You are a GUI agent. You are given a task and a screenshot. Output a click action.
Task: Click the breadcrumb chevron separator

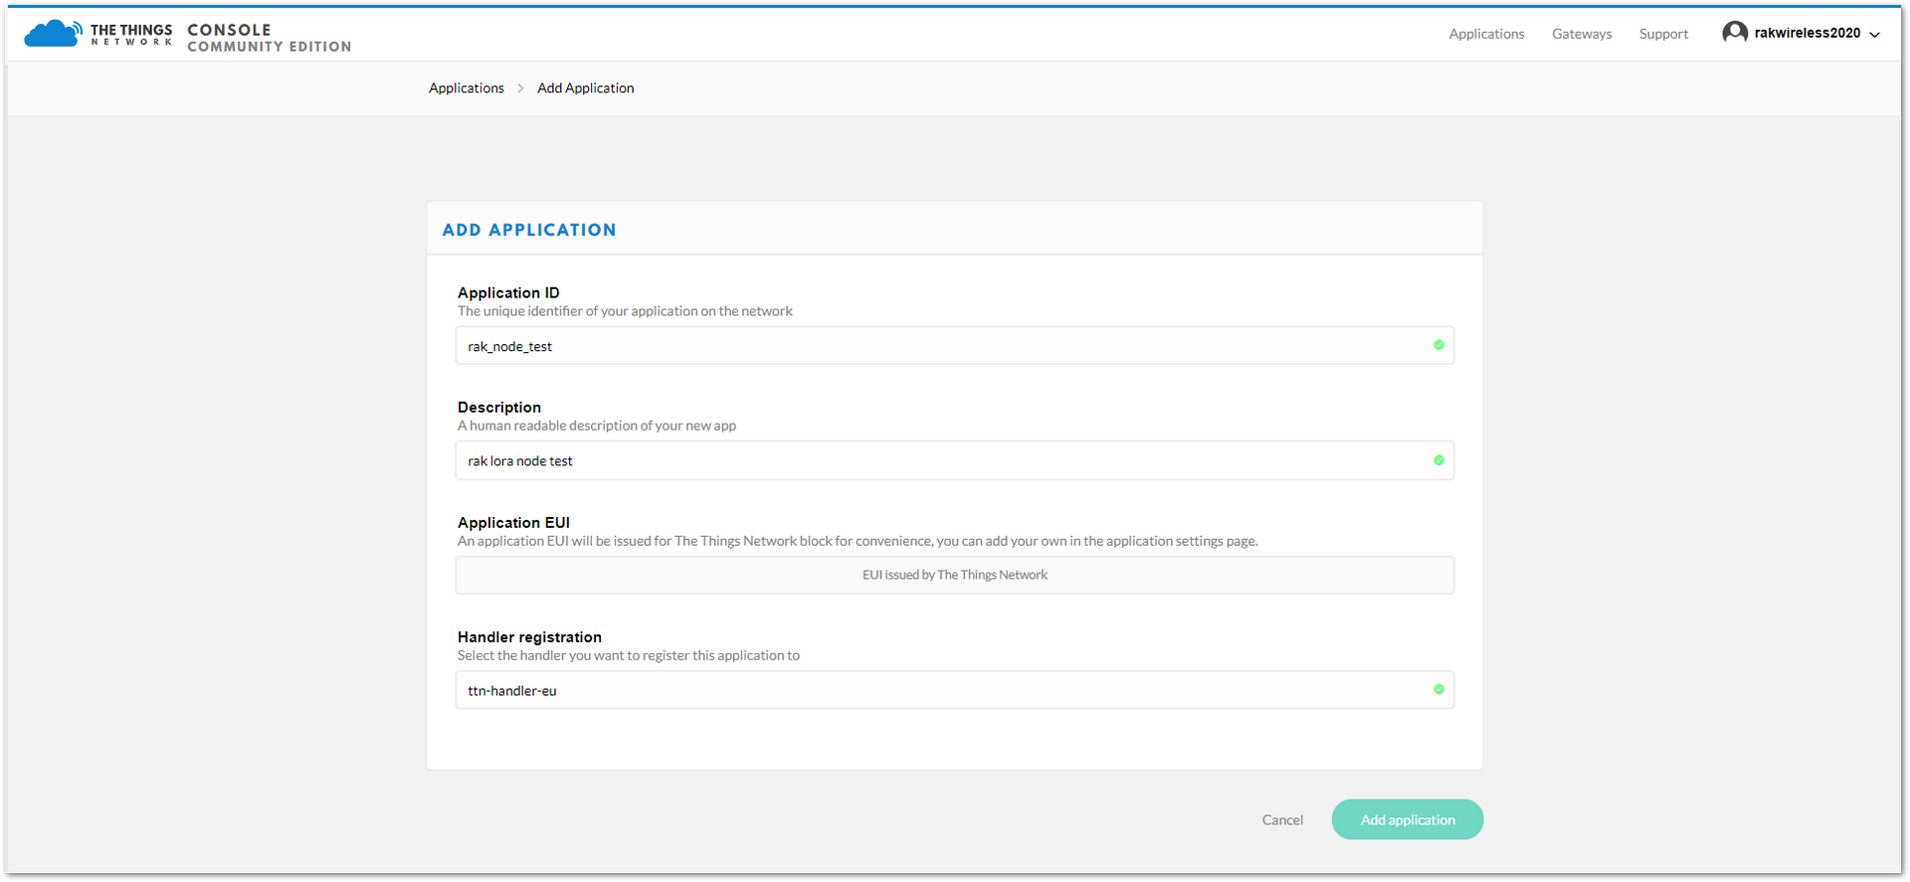[x=520, y=88]
